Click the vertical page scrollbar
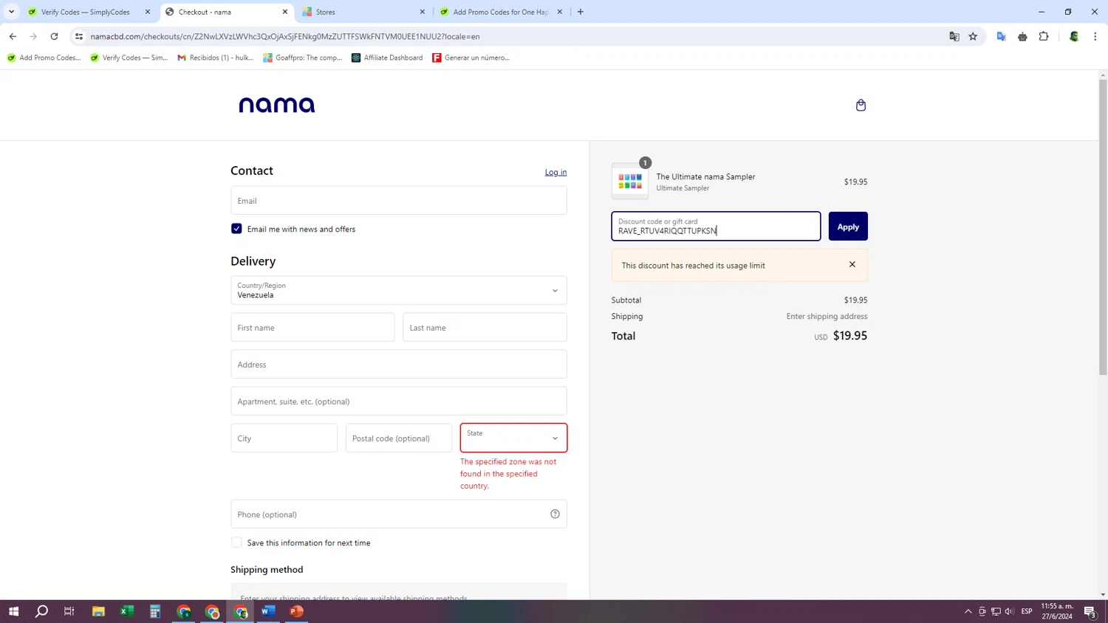 1103,229
